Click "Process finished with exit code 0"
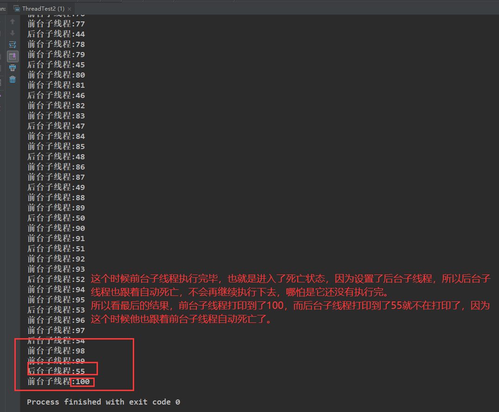Screen dimensions: 499x412 (104, 402)
